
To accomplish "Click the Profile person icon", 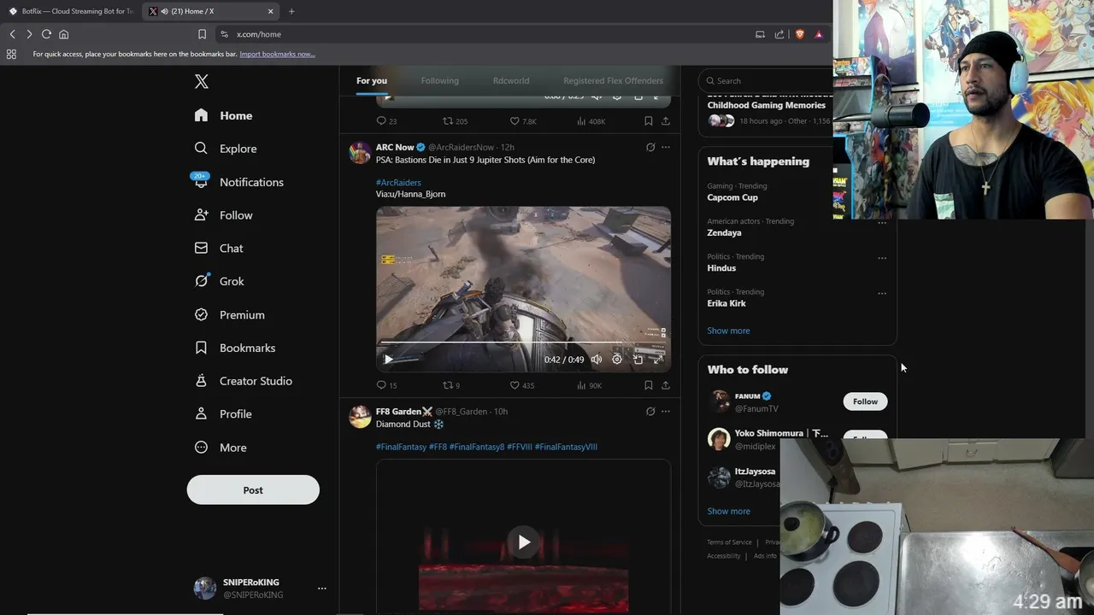I will [x=201, y=413].
